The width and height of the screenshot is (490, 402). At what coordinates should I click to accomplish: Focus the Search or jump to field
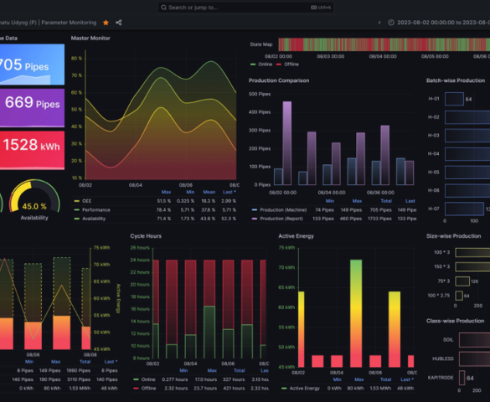pos(245,8)
